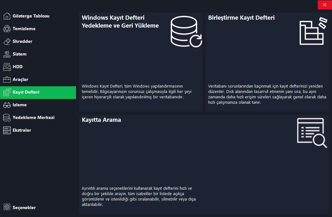Image resolution: width=332 pixels, height=217 pixels.
Task: Click the description starting 'Ayrıntılı arama seçeneklerini'
Action: 139,196
